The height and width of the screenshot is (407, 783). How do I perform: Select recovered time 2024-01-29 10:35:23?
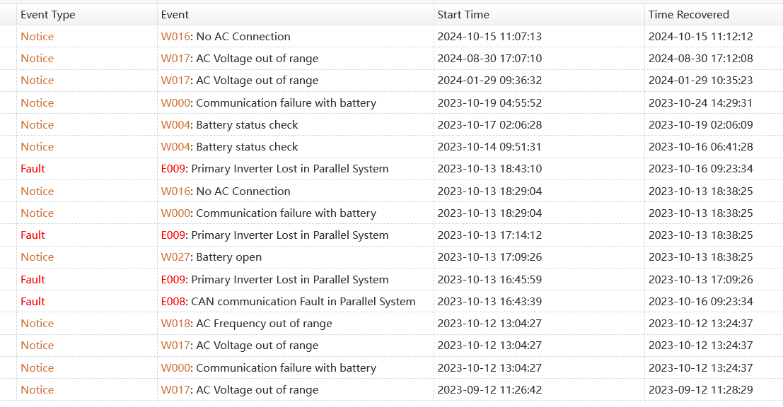(700, 81)
